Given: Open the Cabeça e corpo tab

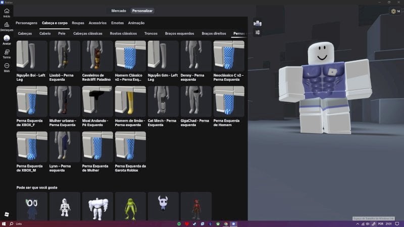Looking at the screenshot, I should click(x=55, y=23).
